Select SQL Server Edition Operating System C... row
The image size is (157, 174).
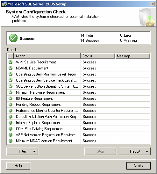47,86
